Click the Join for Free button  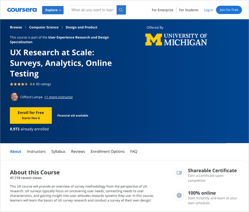coord(229,10)
